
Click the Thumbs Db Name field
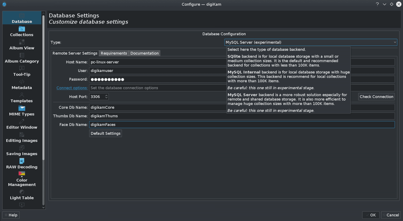(x=242, y=116)
